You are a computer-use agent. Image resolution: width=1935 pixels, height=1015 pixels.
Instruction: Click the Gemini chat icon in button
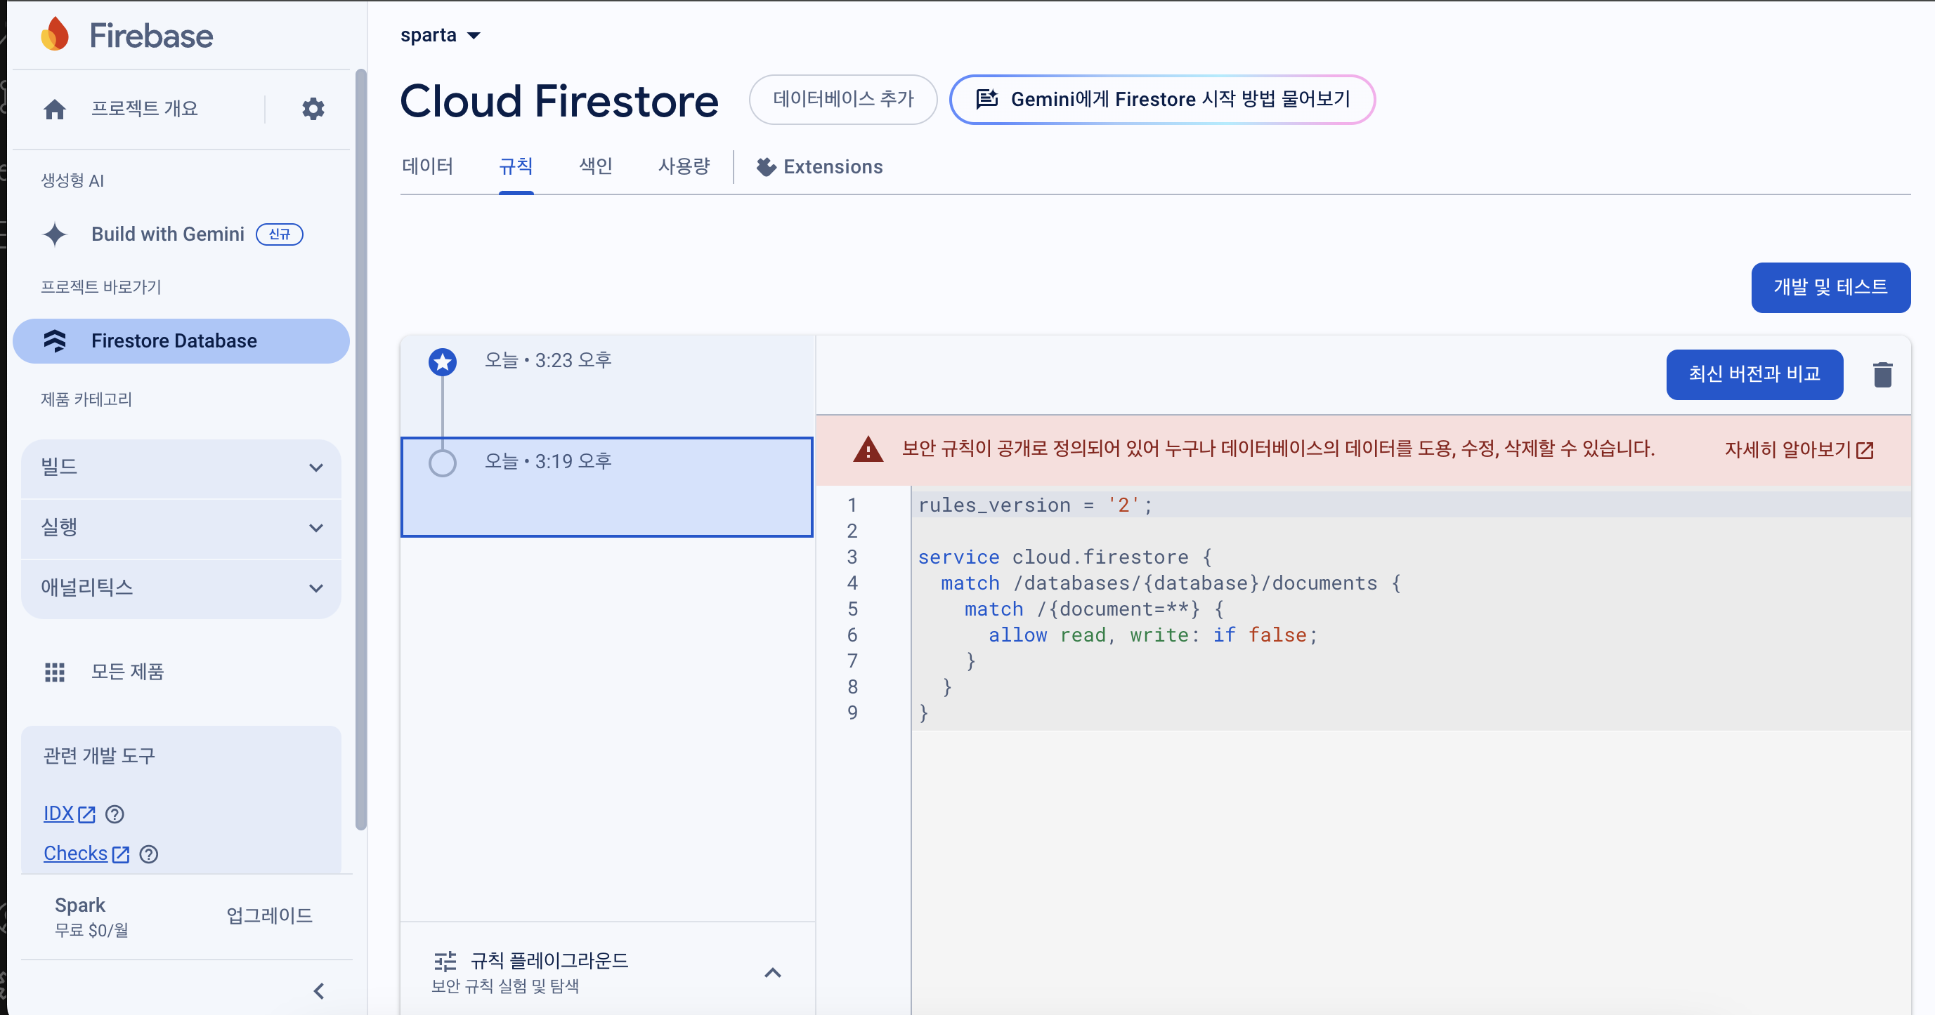[987, 99]
